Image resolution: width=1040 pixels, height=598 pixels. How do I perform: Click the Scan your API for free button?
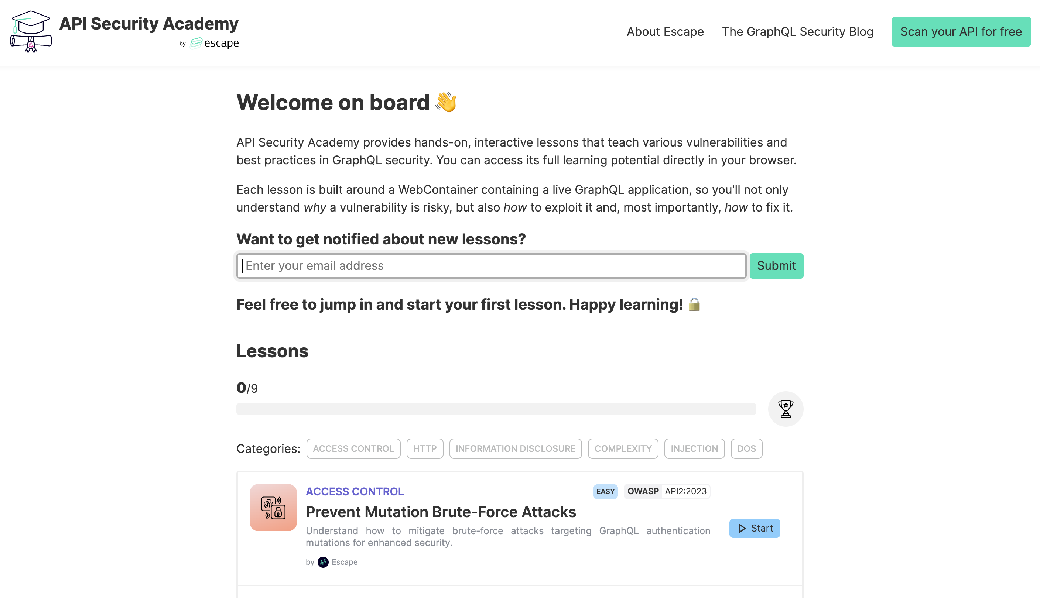961,32
